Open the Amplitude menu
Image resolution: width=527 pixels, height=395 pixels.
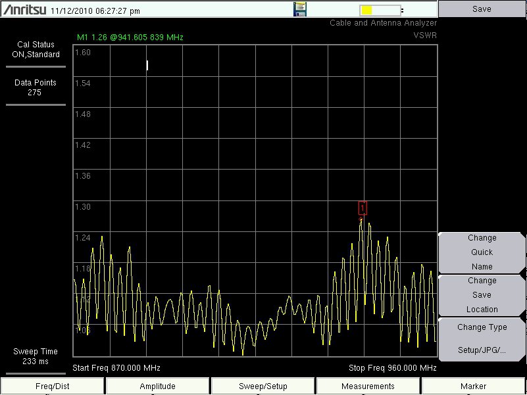click(x=158, y=386)
